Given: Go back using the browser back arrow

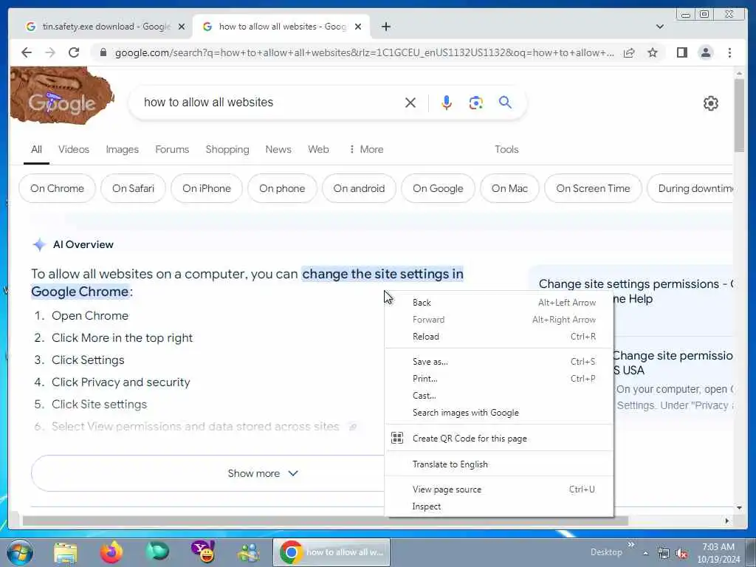Looking at the screenshot, I should click(x=27, y=52).
